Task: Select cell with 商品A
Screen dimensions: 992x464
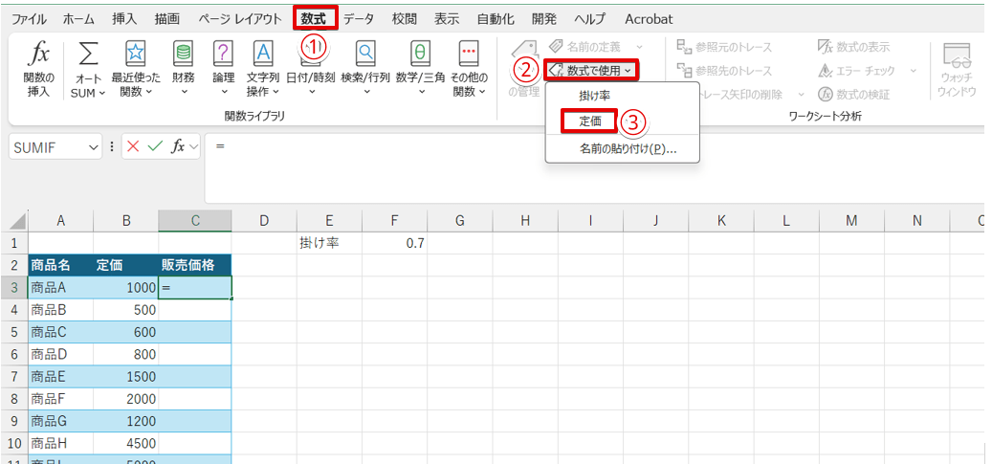Action: [60, 287]
